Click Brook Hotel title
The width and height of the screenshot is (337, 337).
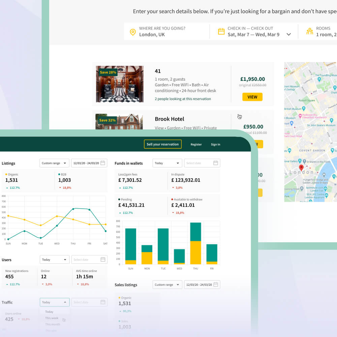click(170, 119)
